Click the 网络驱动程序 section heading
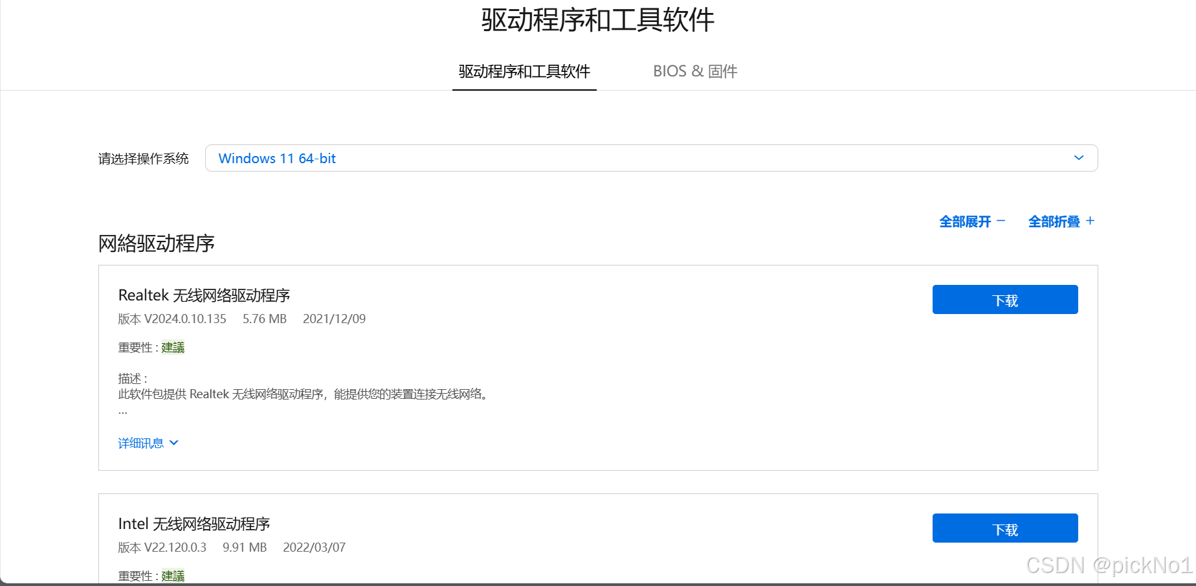Viewport: 1196px width, 586px height. tap(156, 243)
